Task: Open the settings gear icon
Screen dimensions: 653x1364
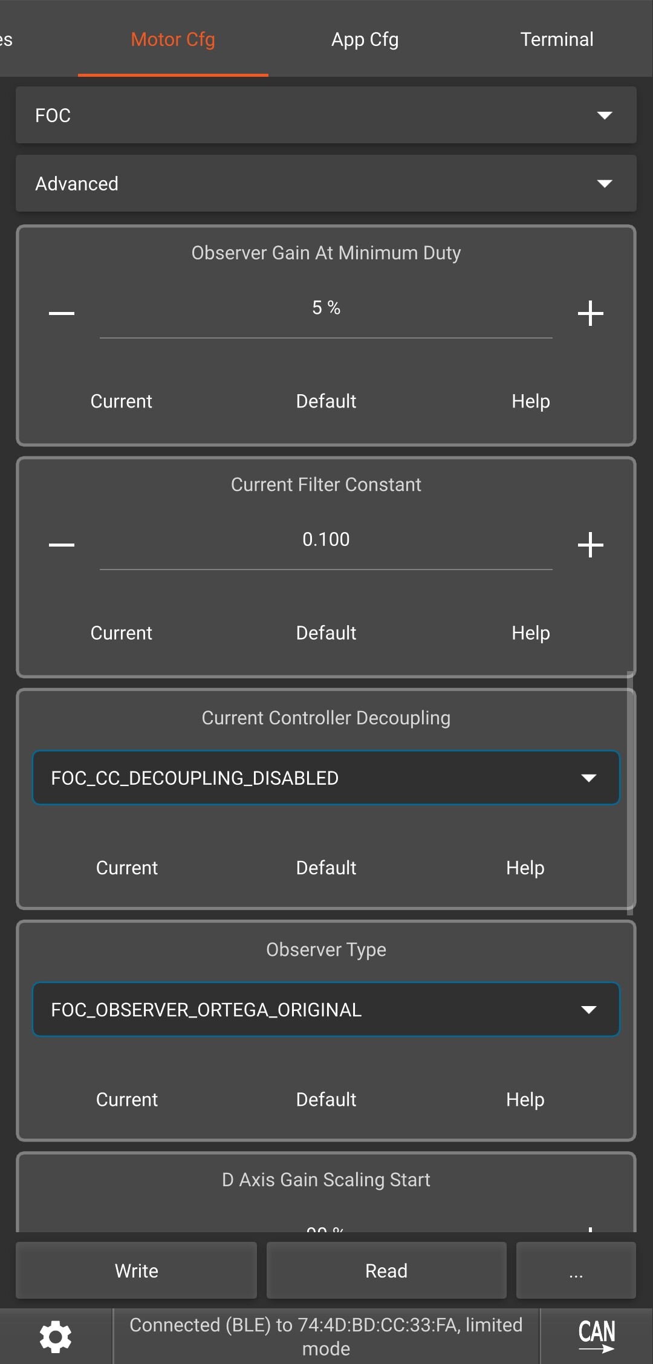Action: click(56, 1336)
